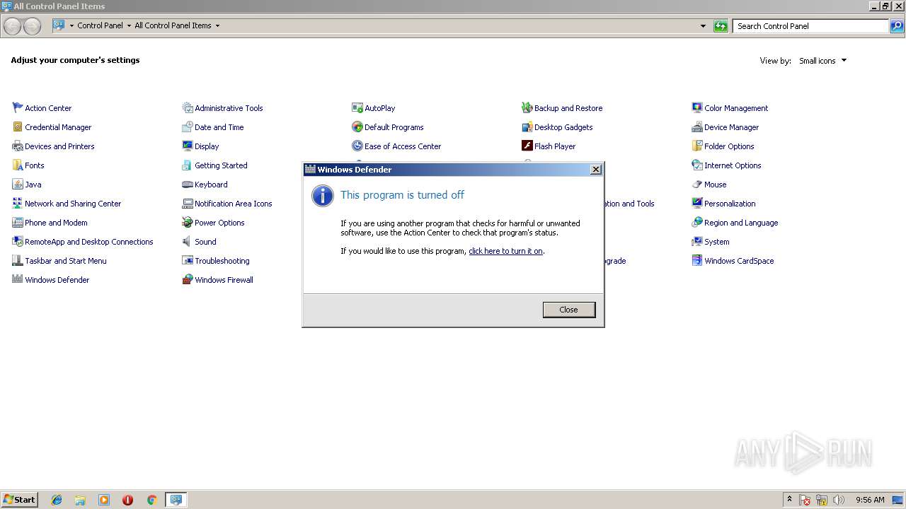906x509 pixels.
Task: Click the taskbar clock showing 9:56 AM
Action: coord(870,500)
